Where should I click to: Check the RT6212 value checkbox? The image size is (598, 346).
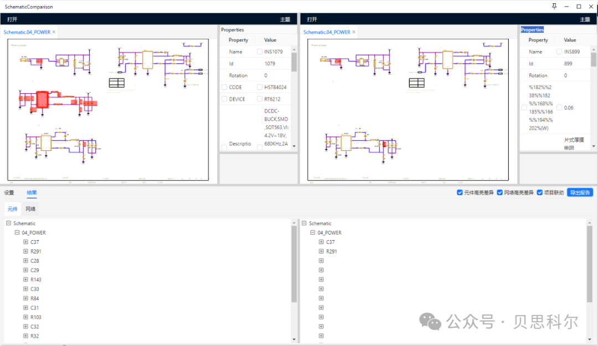pos(259,99)
